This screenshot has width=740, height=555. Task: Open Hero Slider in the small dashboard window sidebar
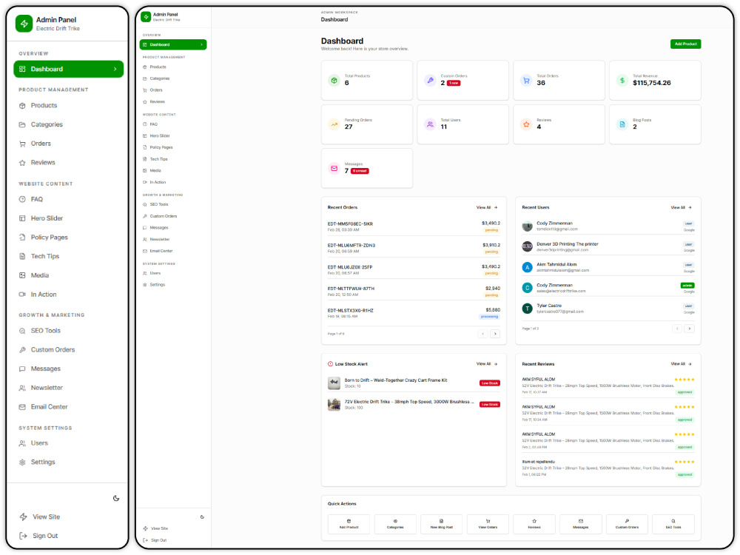pos(172,136)
